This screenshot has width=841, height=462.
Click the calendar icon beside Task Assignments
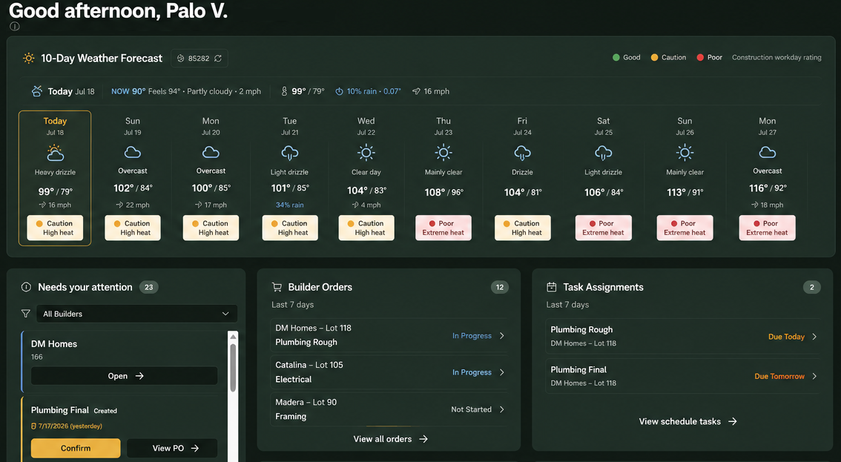(551, 287)
